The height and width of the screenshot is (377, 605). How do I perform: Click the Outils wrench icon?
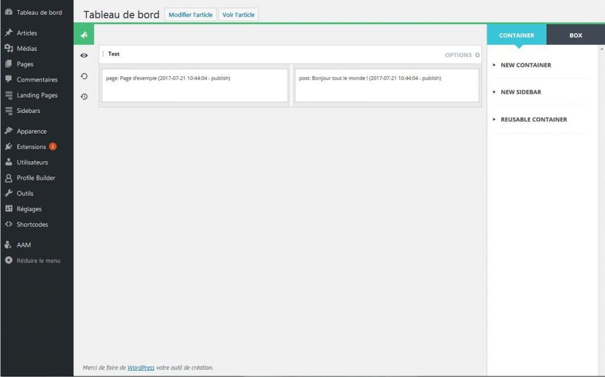8,193
